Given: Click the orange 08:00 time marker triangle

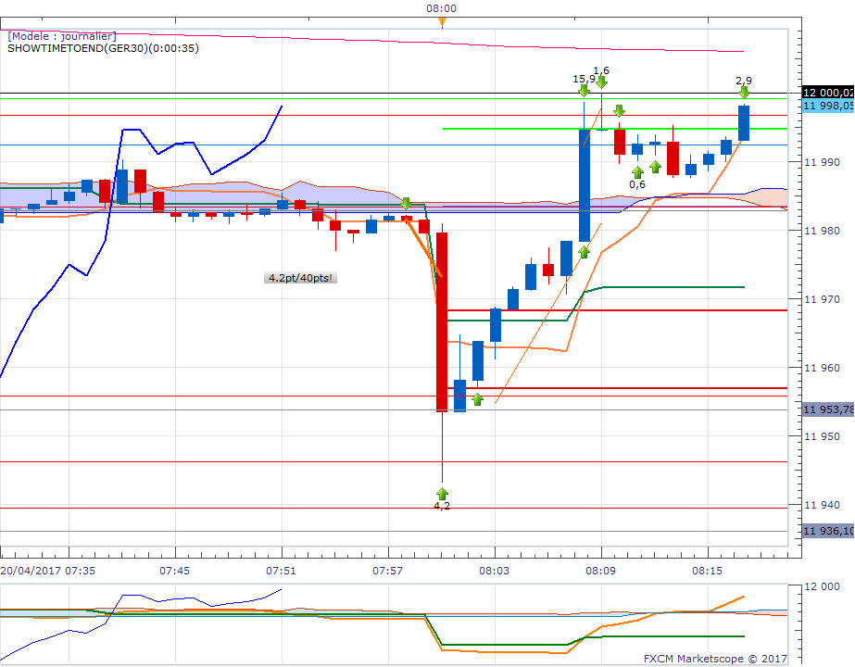Looking at the screenshot, I should 442,22.
